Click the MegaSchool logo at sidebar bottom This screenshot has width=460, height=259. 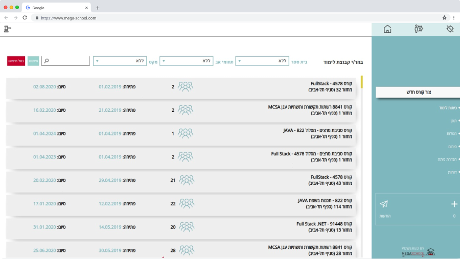[418, 251]
